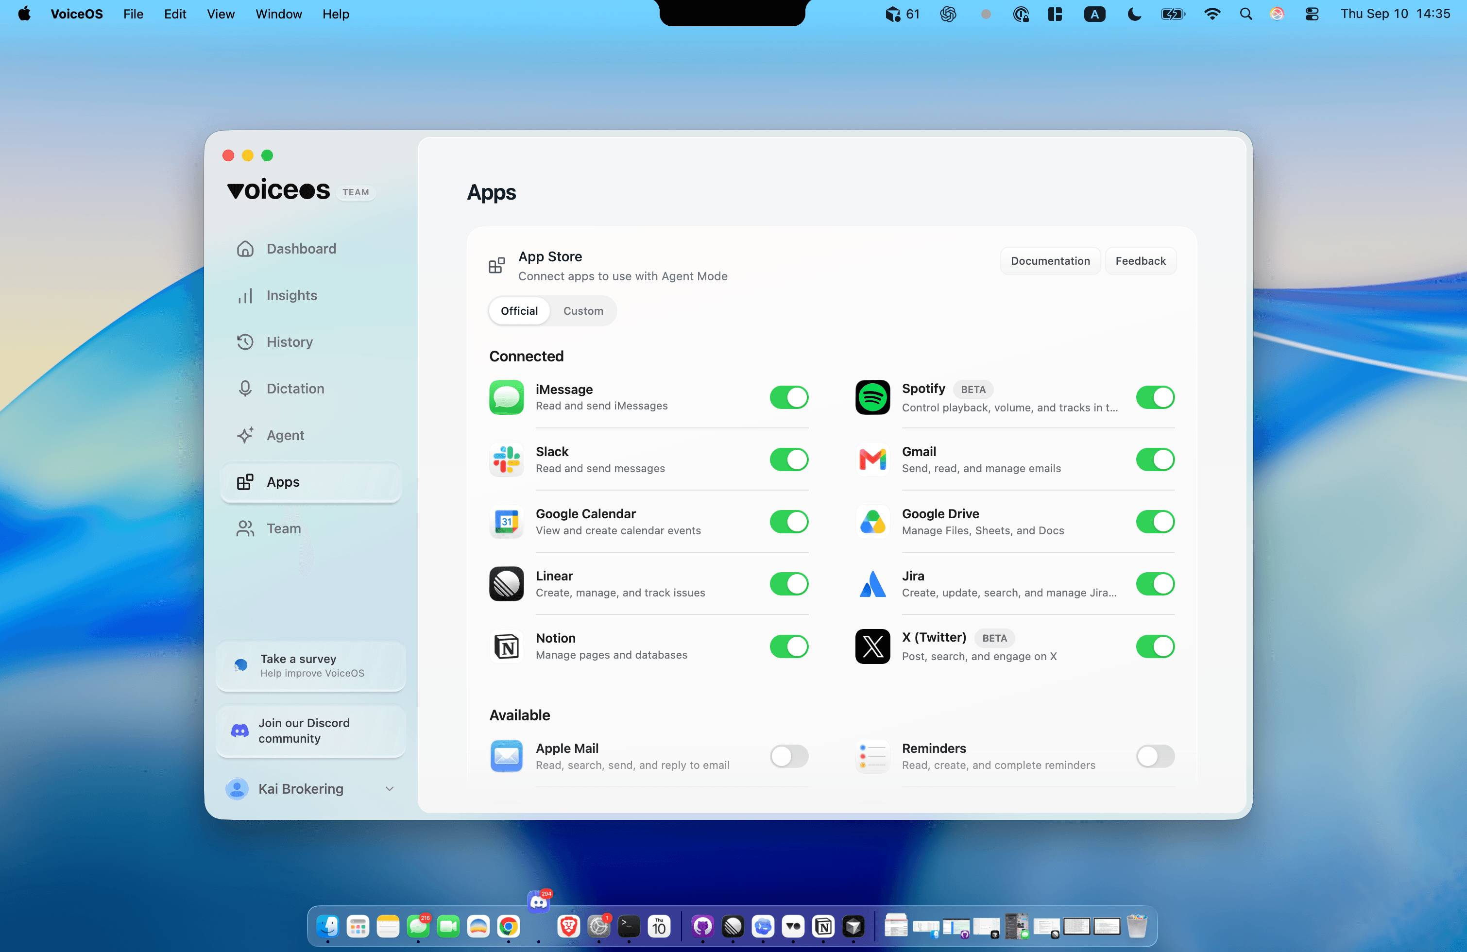Open the Window menu
The height and width of the screenshot is (952, 1467).
click(x=279, y=14)
